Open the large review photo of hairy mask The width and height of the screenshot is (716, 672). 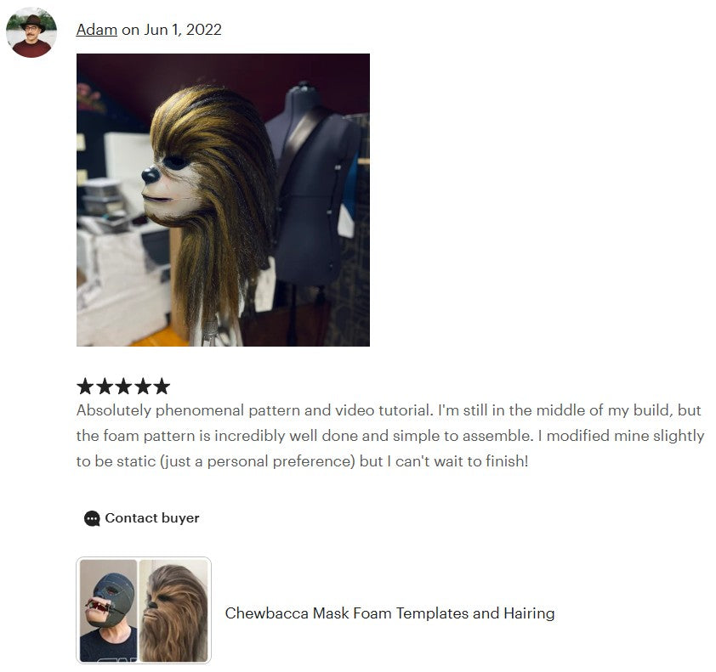(223, 200)
